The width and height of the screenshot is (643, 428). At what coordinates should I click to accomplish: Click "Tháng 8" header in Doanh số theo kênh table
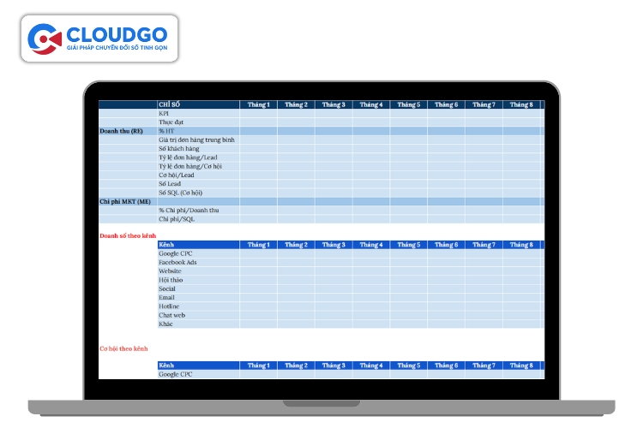coord(521,245)
